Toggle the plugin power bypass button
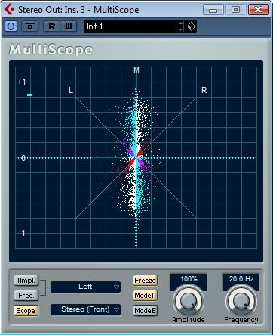The height and width of the screenshot is (335, 273). pos(11,26)
